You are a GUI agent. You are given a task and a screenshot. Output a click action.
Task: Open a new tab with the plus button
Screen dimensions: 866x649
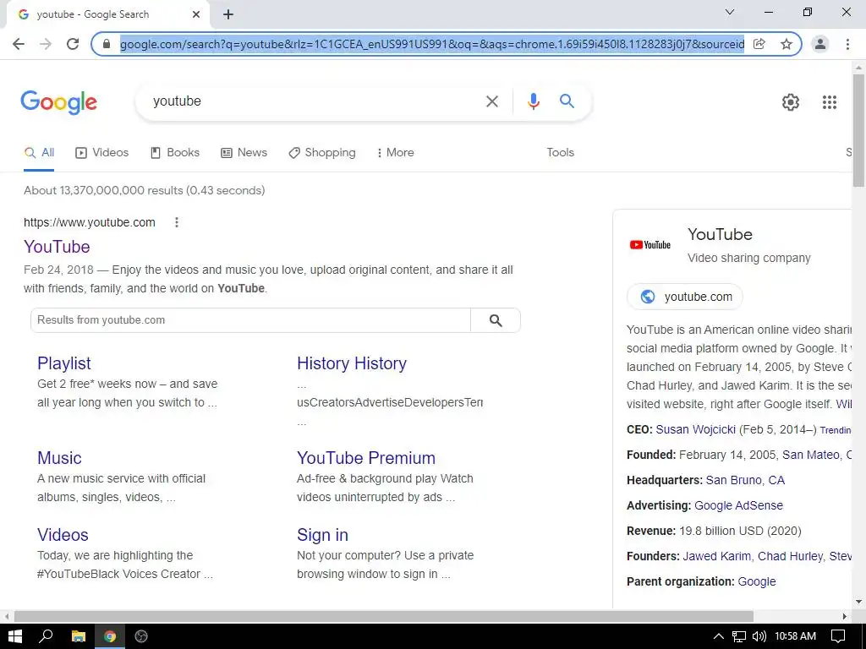pyautogui.click(x=228, y=15)
